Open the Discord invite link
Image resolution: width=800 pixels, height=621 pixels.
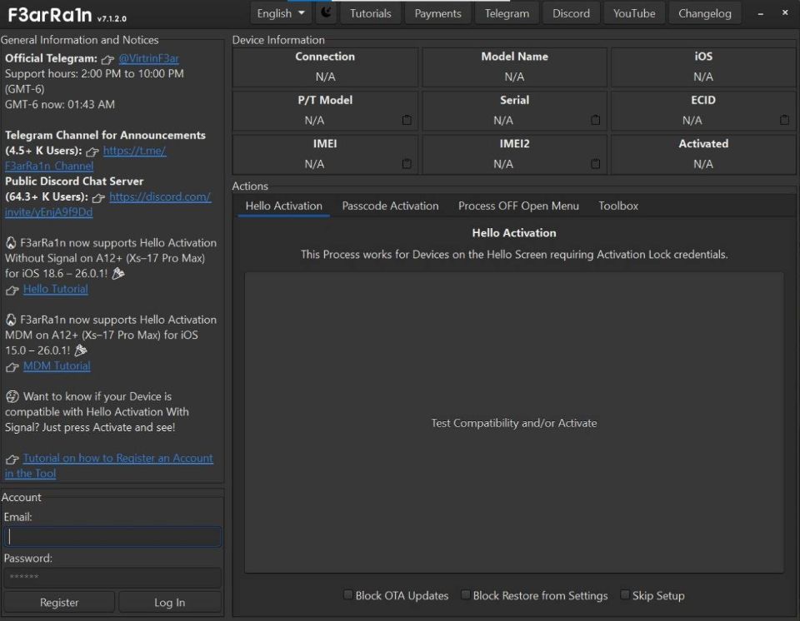coord(108,204)
